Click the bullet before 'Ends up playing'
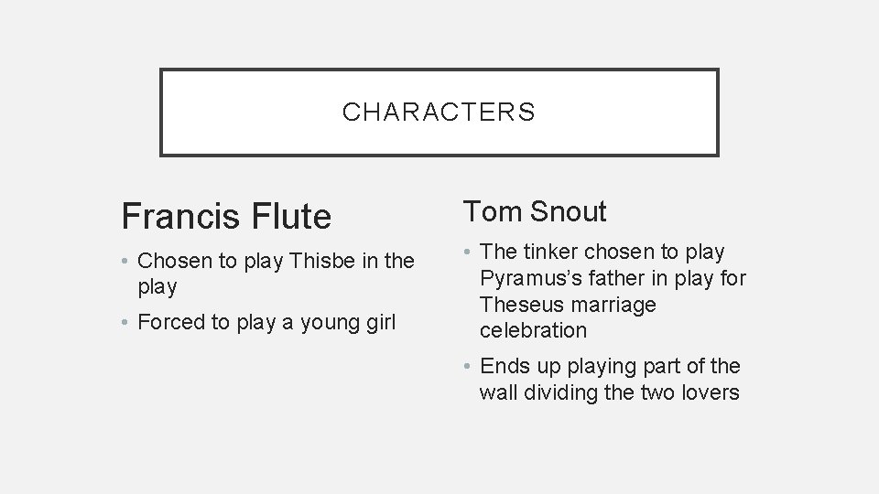This screenshot has height=494, width=879. [x=468, y=367]
